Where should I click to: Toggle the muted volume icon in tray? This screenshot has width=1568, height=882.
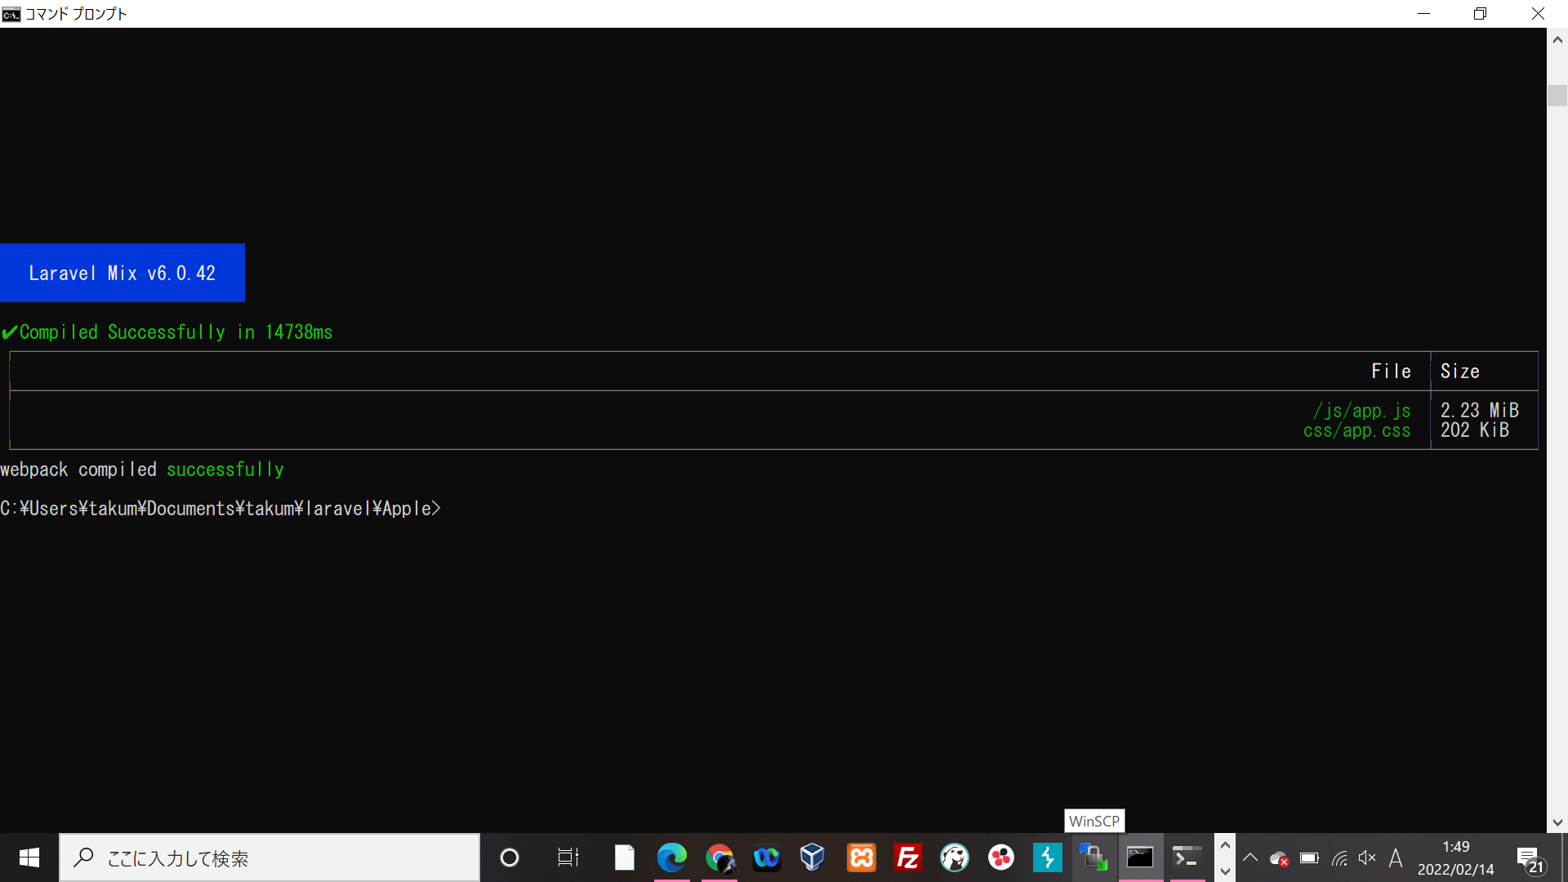1367,857
